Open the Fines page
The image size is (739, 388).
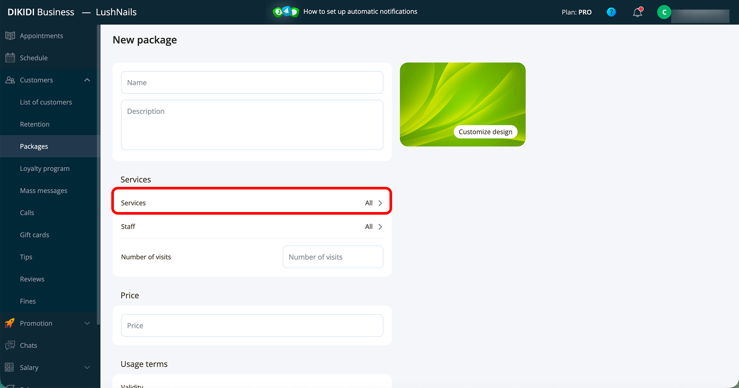pos(28,302)
